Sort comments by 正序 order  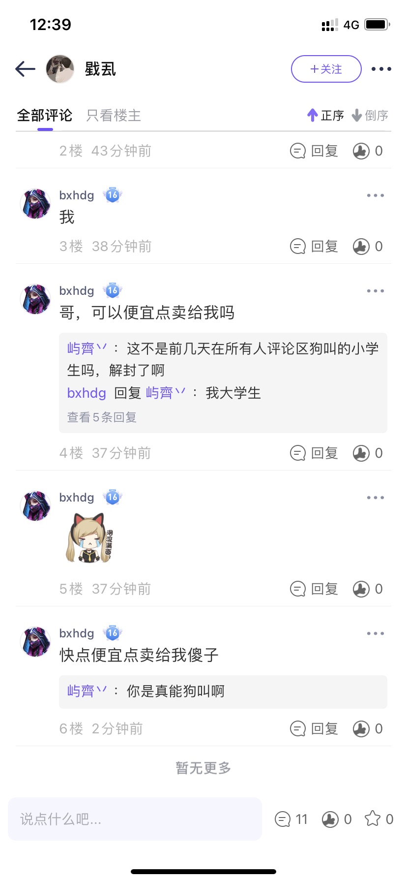(x=325, y=116)
